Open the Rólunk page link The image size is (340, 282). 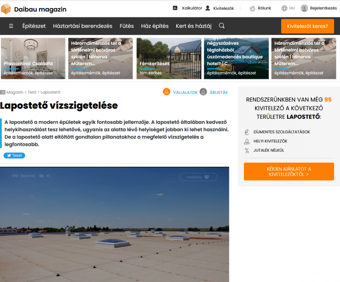(264, 8)
